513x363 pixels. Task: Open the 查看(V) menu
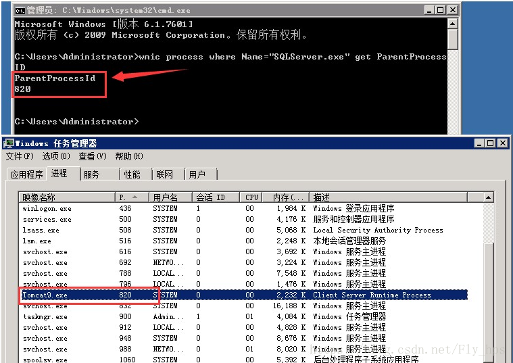93,156
